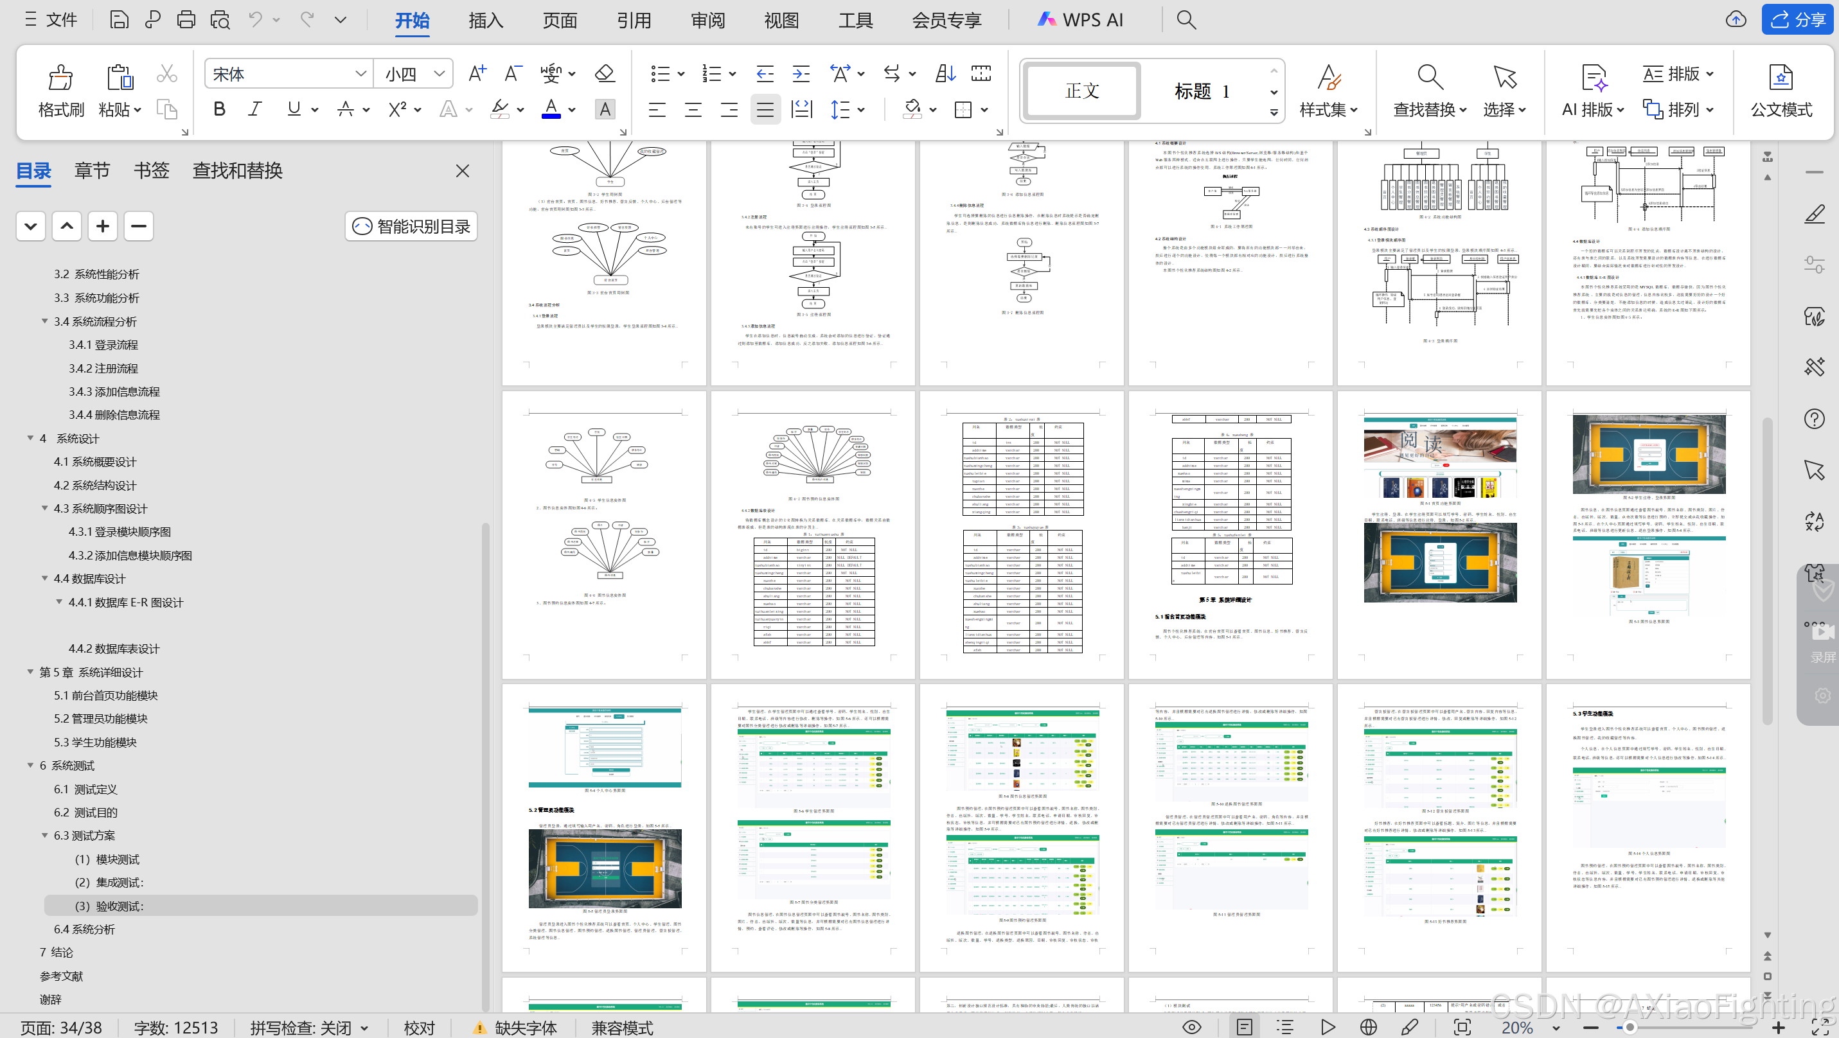
Task: Click the 缺失字体 warning button
Action: click(x=516, y=1028)
